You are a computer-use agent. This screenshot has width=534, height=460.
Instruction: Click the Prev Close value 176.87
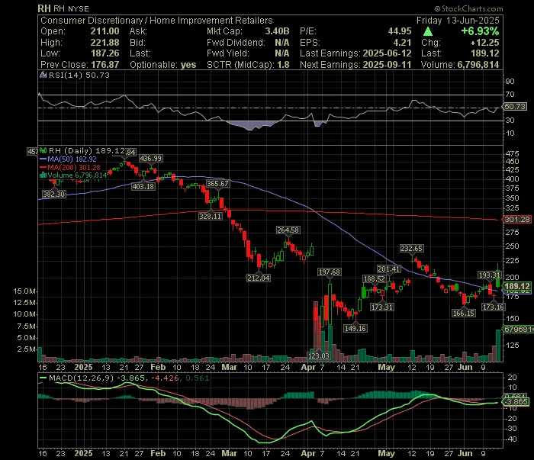(105, 65)
